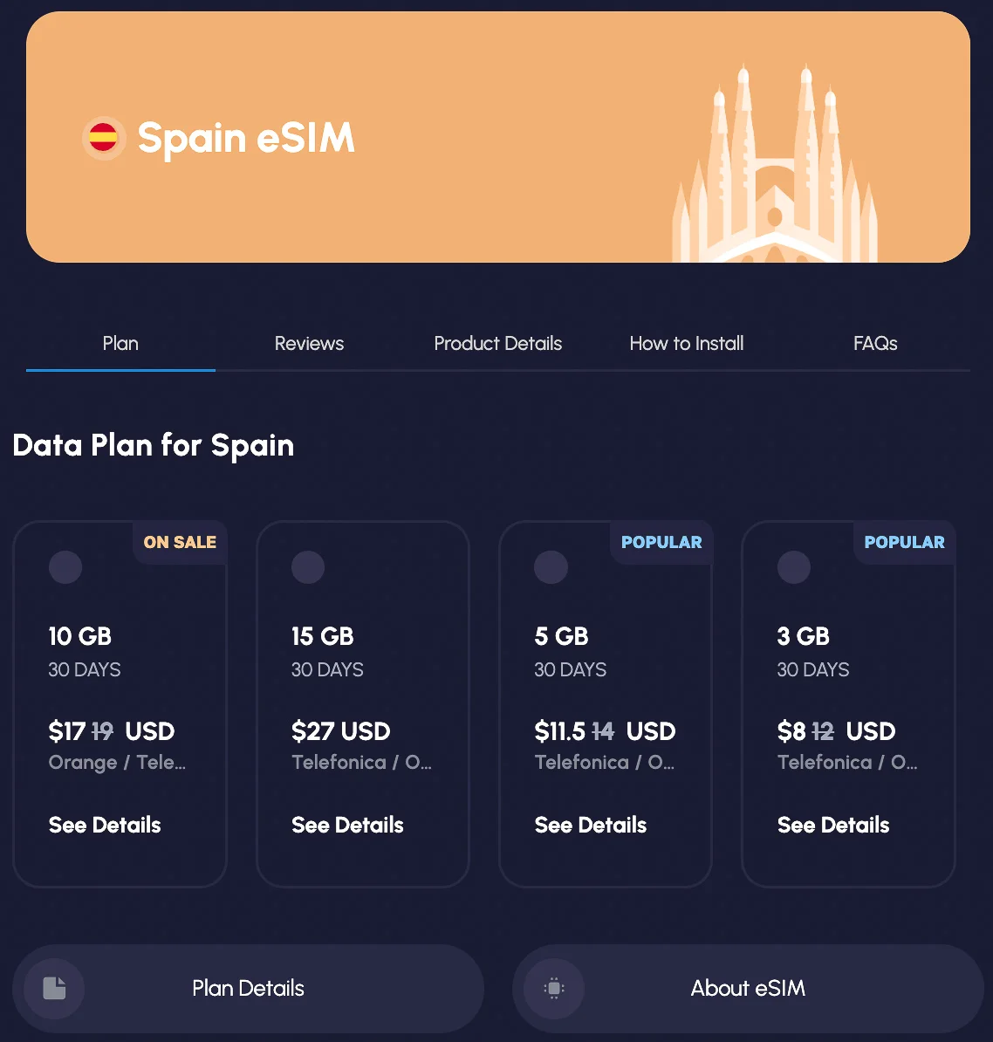993x1042 pixels.
Task: Open the FAQs tab
Action: point(875,344)
